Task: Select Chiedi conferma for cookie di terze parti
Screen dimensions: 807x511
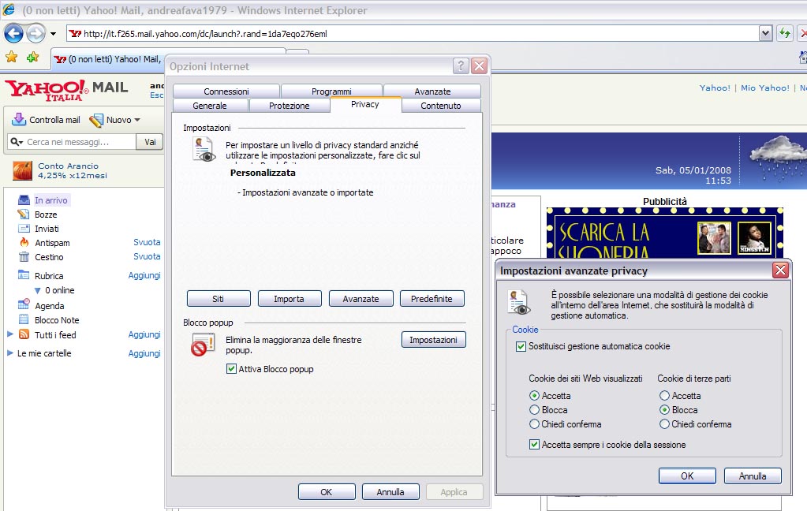Action: [664, 424]
